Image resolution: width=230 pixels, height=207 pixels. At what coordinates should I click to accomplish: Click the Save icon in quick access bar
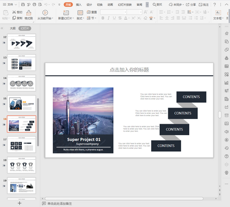(x=23, y=5)
